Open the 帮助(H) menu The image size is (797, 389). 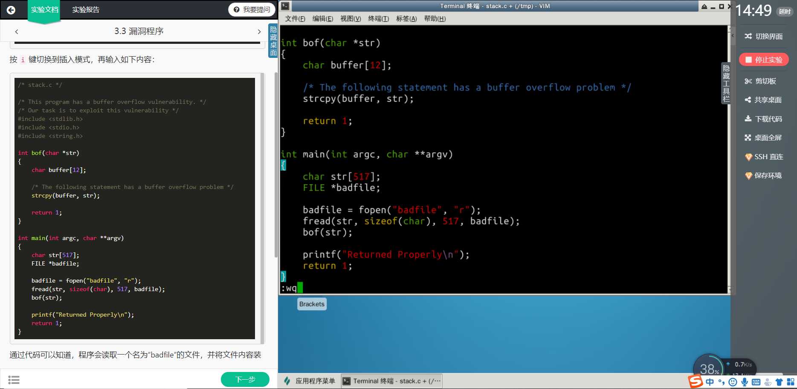click(x=435, y=19)
